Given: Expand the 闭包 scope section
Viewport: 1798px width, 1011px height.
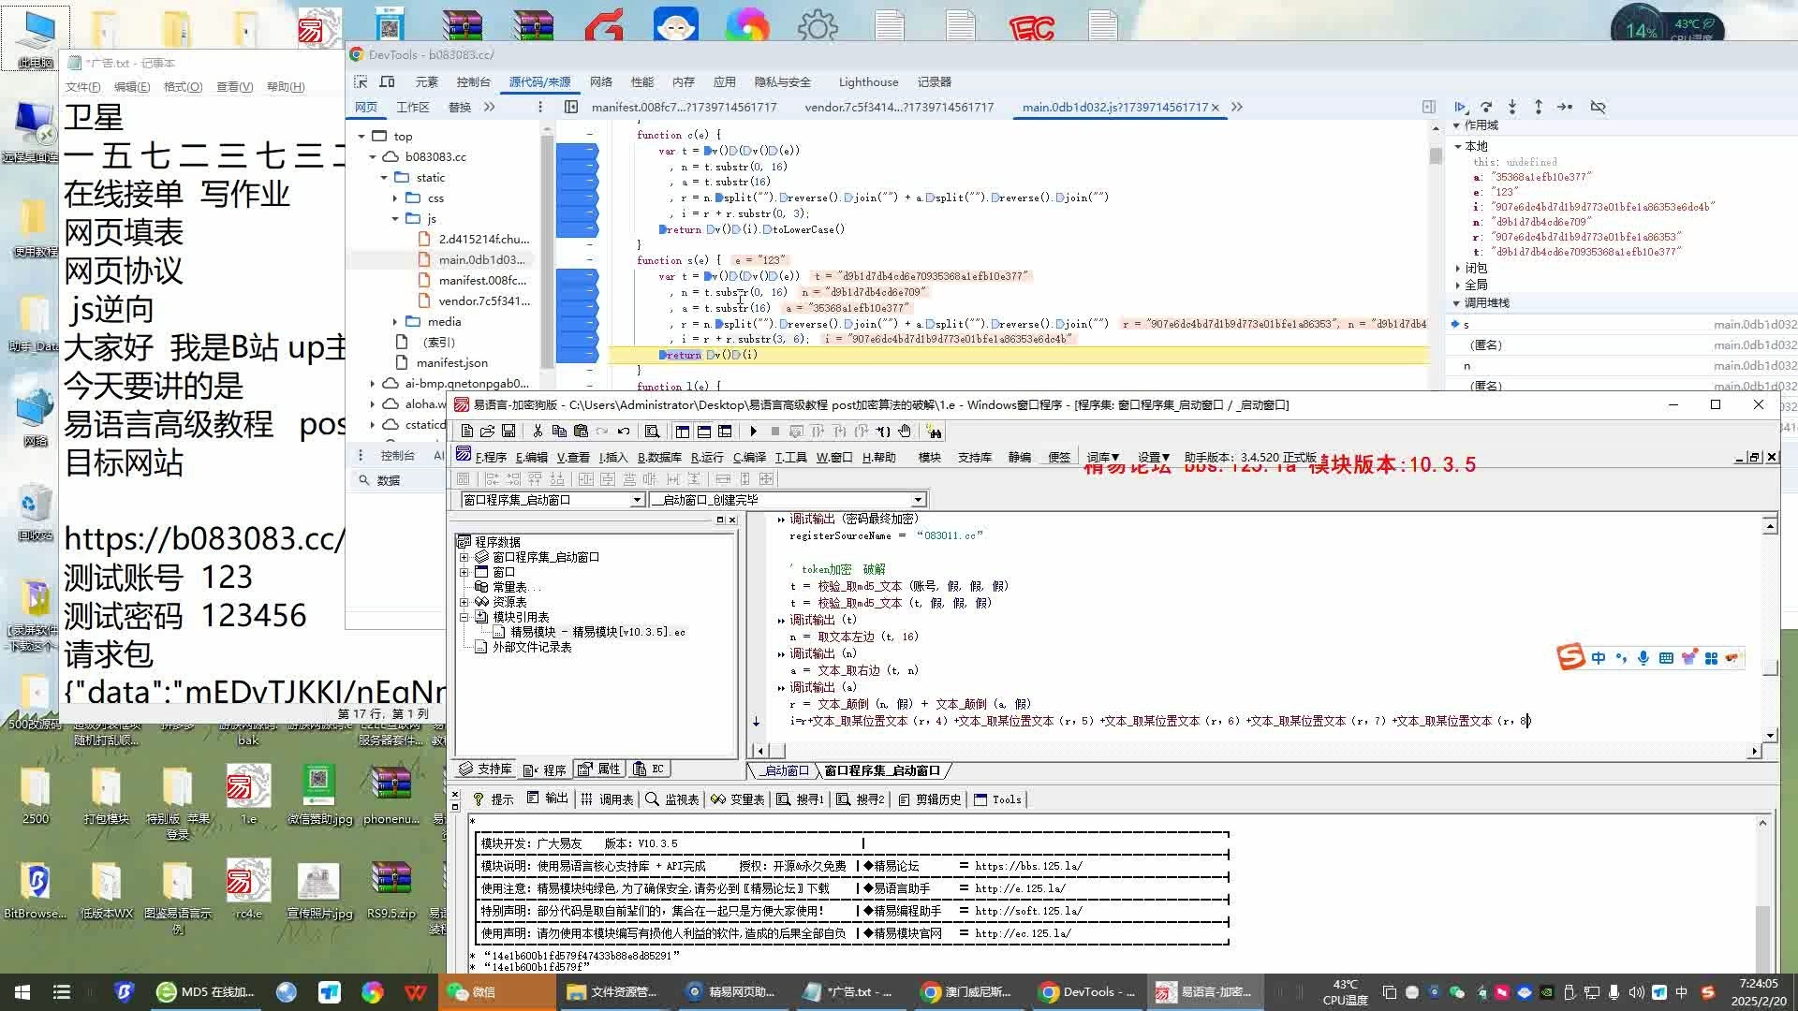Looking at the screenshot, I should (x=1459, y=269).
